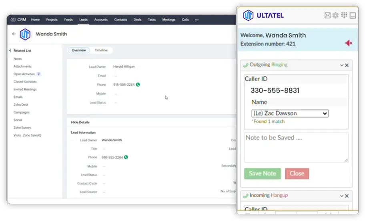This screenshot has width=365, height=221.
Task: Toggle the red muted speaker icon
Action: 349,43
